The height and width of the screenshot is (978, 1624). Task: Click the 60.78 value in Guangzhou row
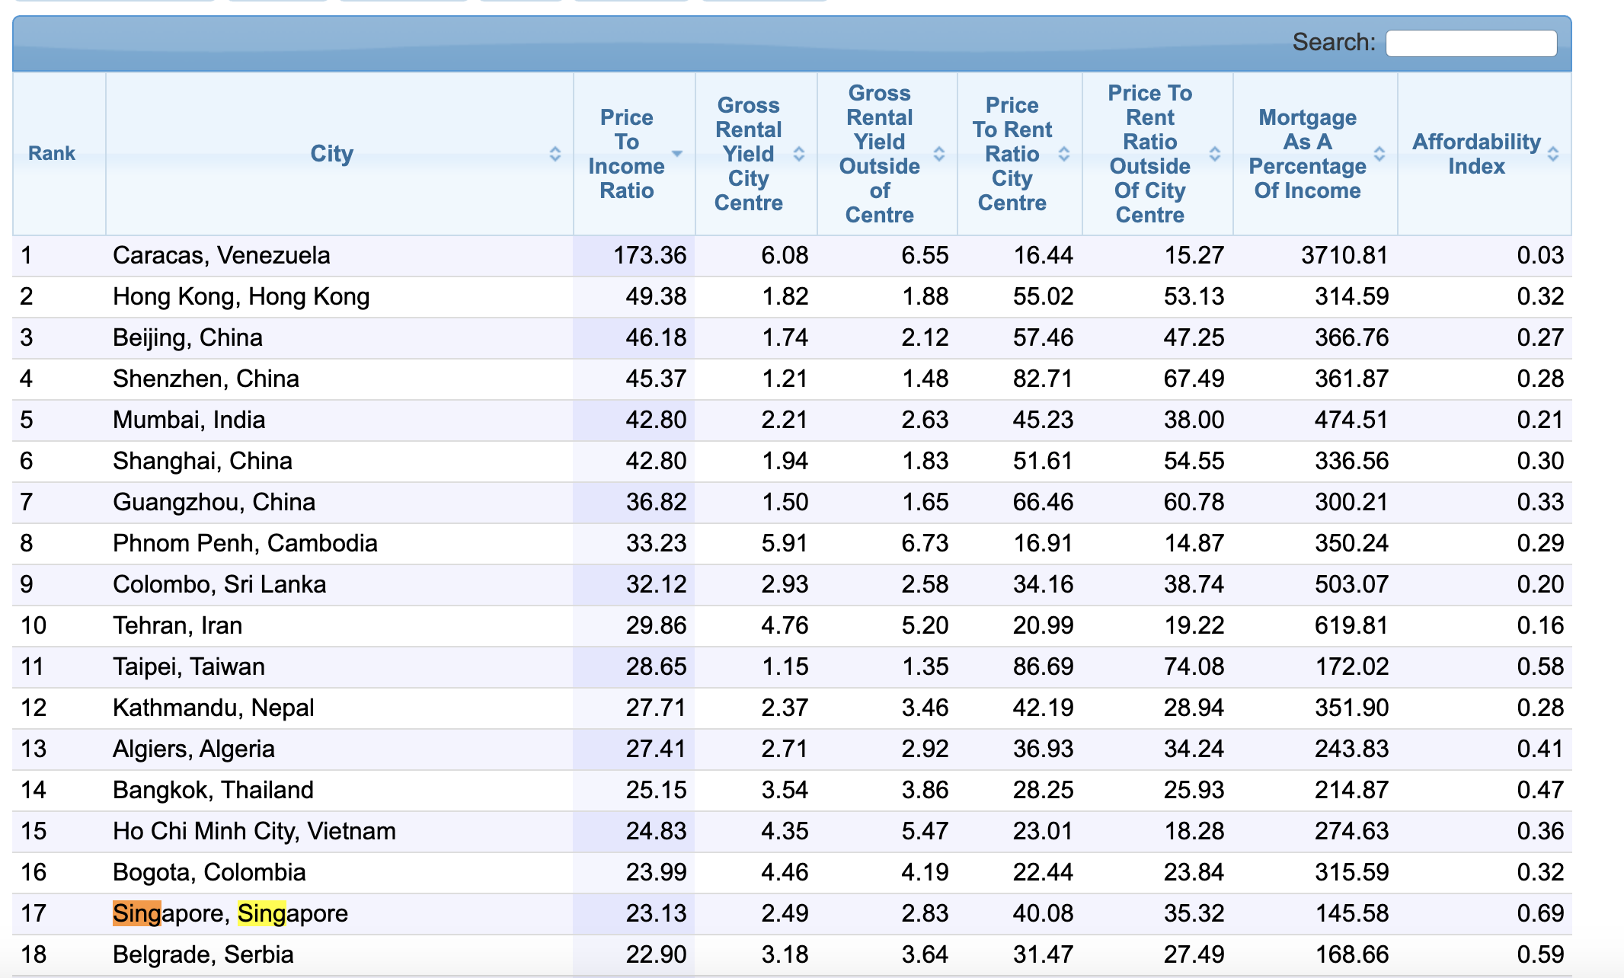[1194, 502]
